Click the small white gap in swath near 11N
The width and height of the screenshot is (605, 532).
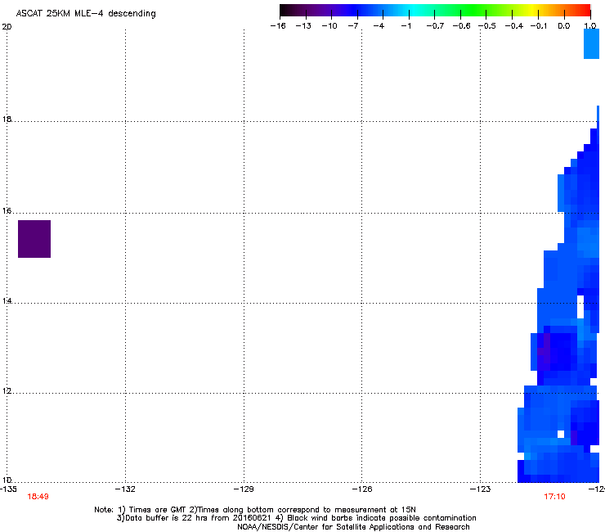(x=561, y=435)
